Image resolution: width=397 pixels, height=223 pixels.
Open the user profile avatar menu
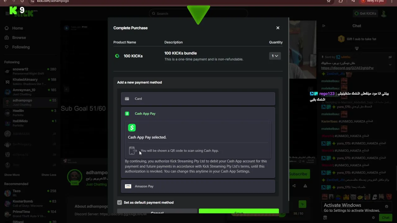(384, 14)
